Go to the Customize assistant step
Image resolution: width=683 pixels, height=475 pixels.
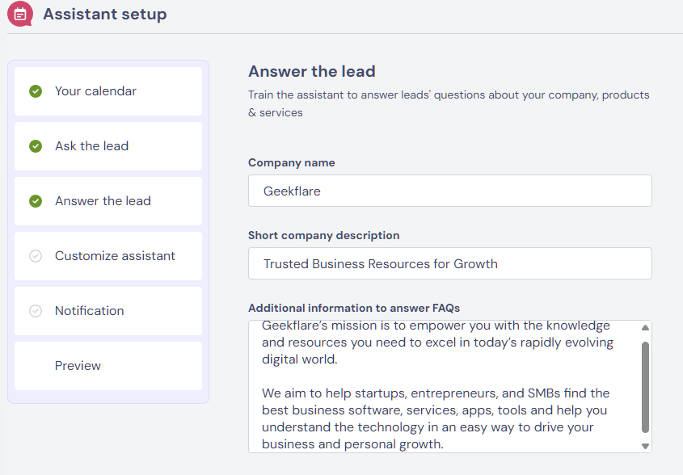[108, 256]
